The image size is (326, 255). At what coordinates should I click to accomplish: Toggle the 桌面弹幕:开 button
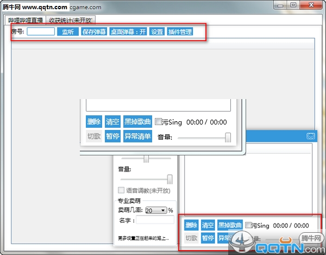pos(128,32)
